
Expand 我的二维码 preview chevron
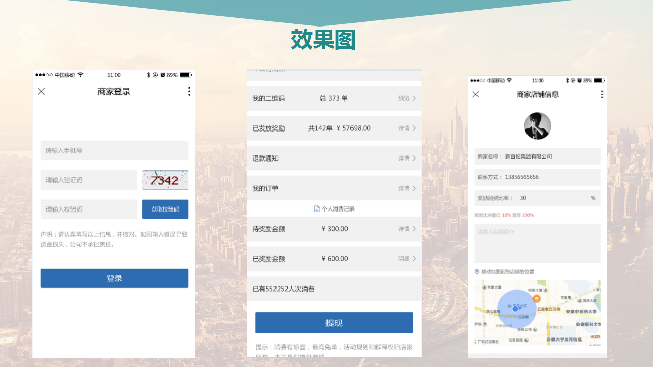coord(414,98)
